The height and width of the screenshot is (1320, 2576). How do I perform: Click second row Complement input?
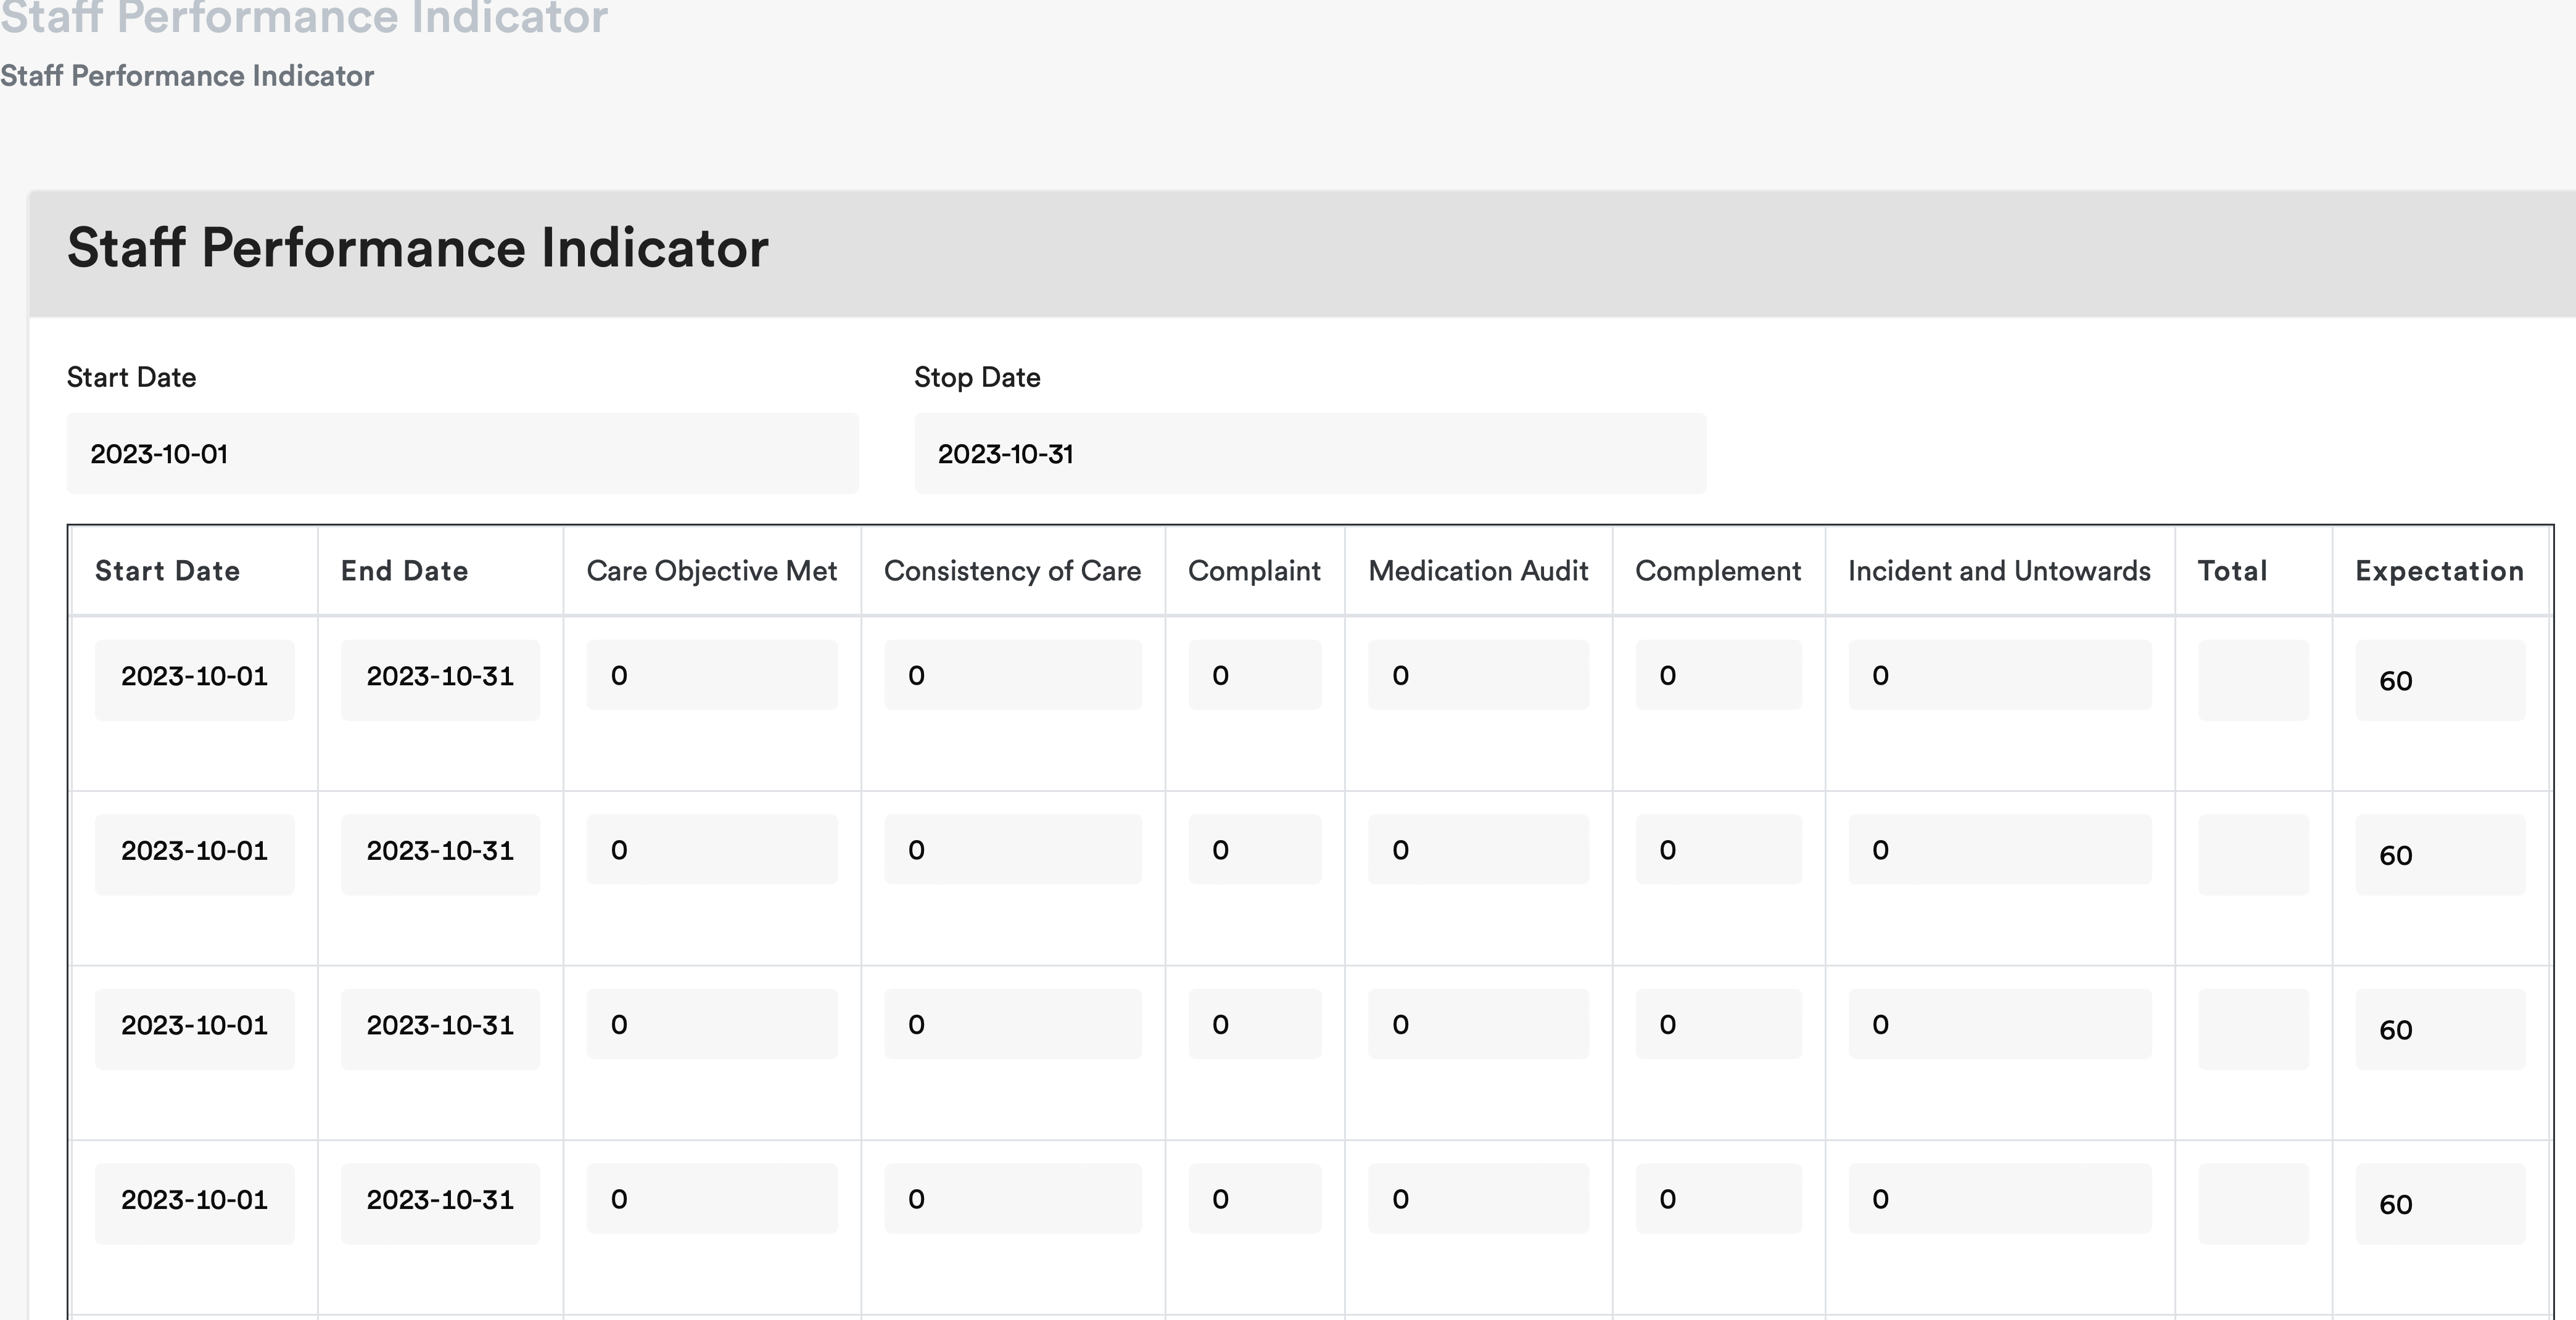(1718, 850)
